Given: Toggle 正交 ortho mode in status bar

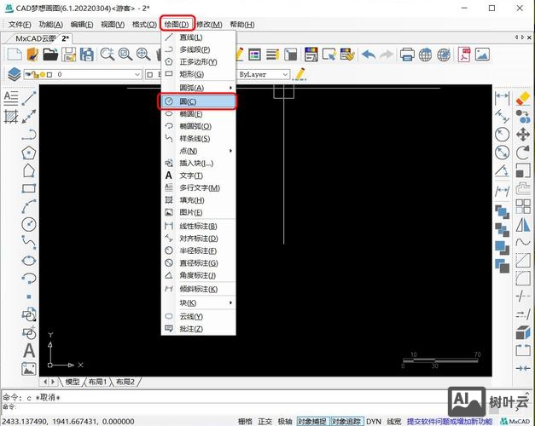Looking at the screenshot, I should (265, 421).
